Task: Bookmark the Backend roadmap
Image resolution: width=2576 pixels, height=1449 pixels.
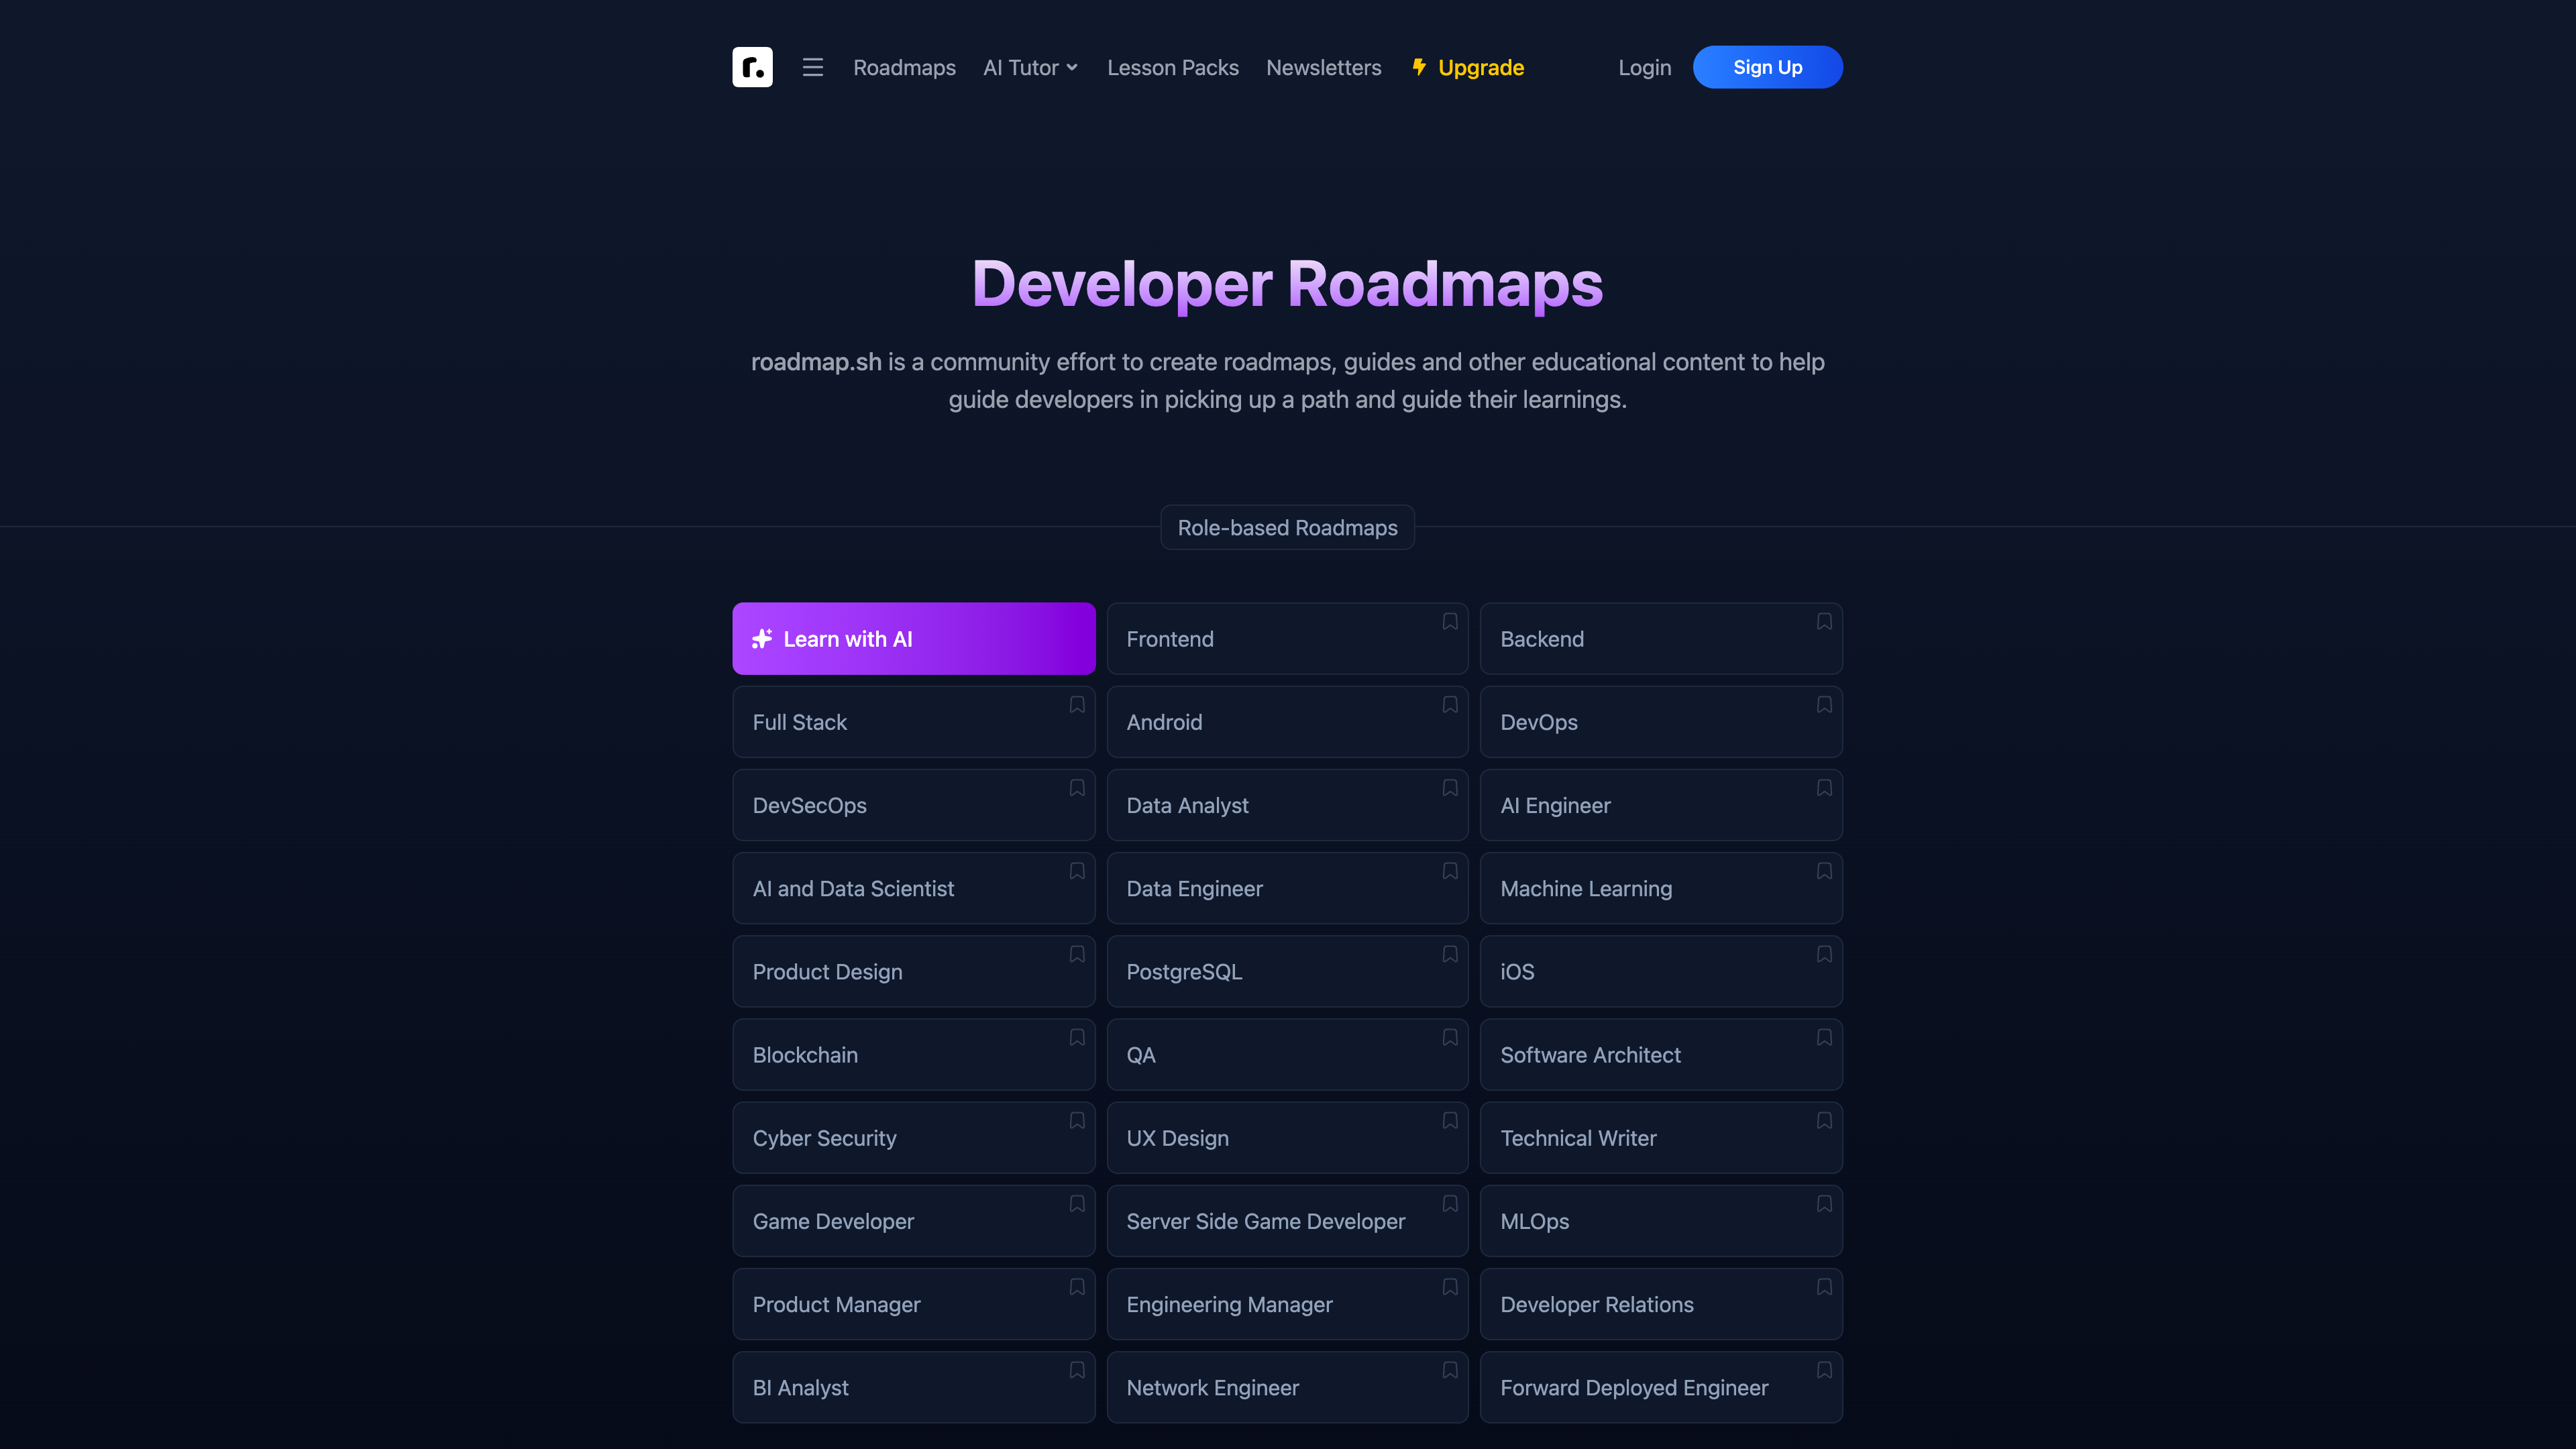Action: pos(1824,621)
